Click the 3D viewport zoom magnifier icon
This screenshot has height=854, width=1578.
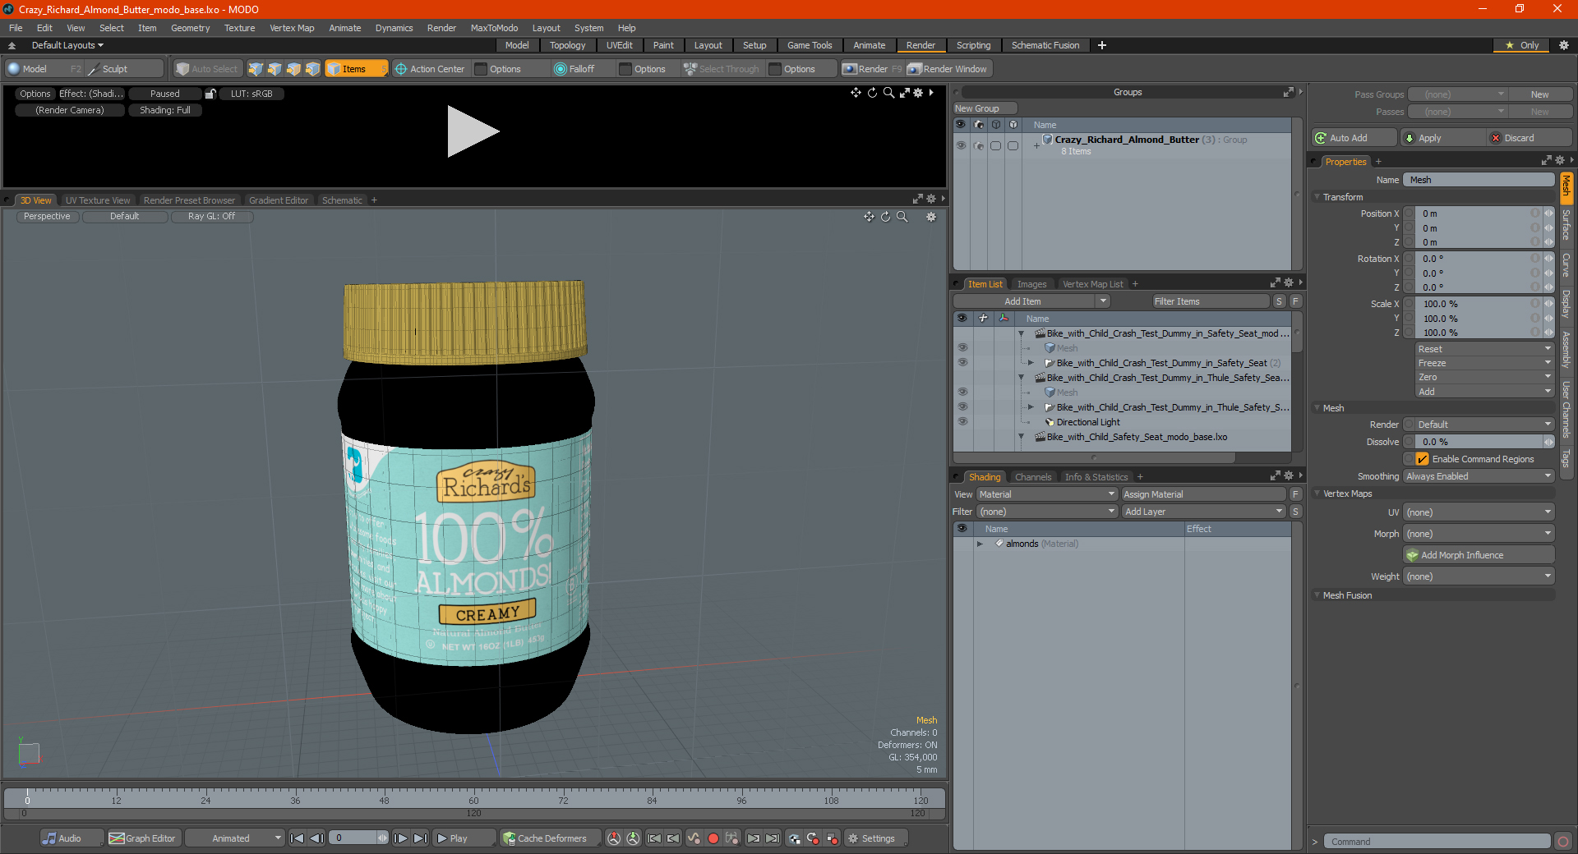[x=902, y=217]
